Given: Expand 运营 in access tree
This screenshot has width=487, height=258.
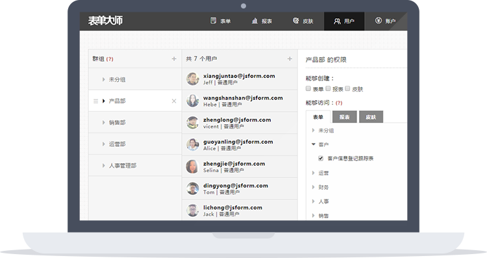Looking at the screenshot, I should (x=314, y=173).
